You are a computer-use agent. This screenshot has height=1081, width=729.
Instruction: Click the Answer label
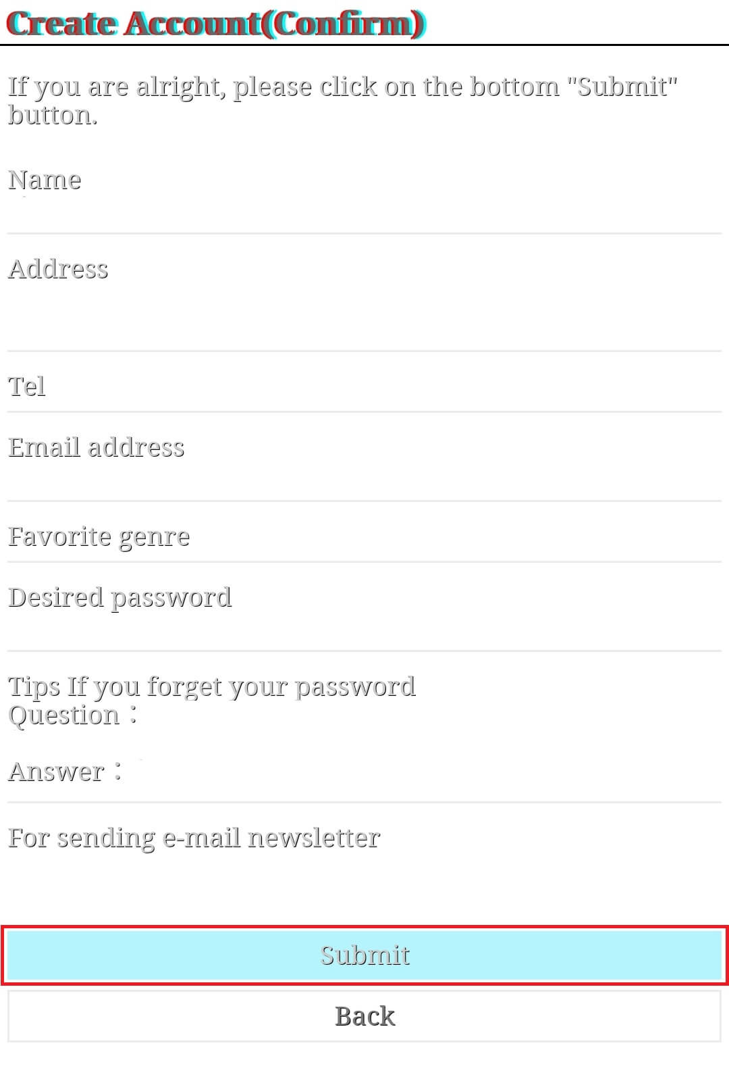pos(57,771)
